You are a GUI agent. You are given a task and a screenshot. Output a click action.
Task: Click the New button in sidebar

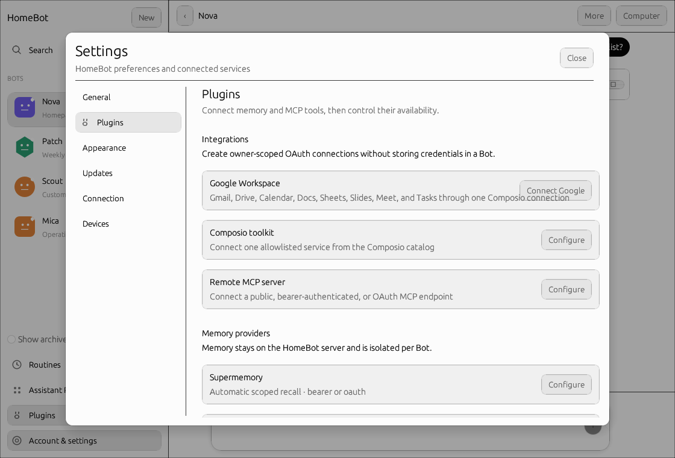(146, 17)
